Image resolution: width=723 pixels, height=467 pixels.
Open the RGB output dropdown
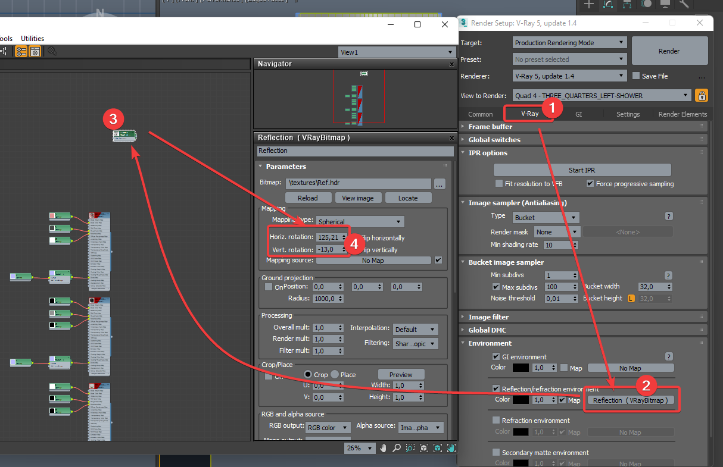329,428
